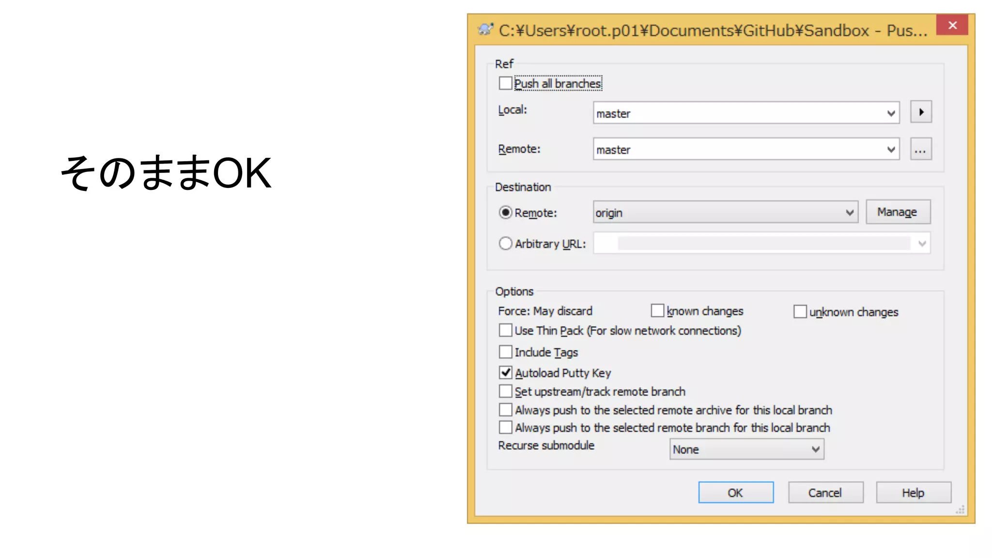Click the TortoiseGit icon in title bar
992x558 pixels.
point(485,30)
